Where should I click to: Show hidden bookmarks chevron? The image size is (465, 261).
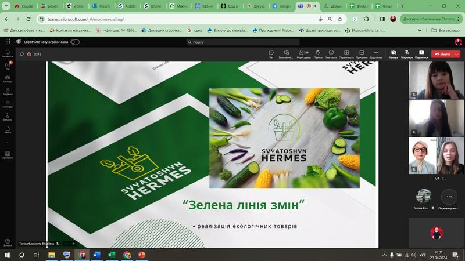pyautogui.click(x=419, y=30)
